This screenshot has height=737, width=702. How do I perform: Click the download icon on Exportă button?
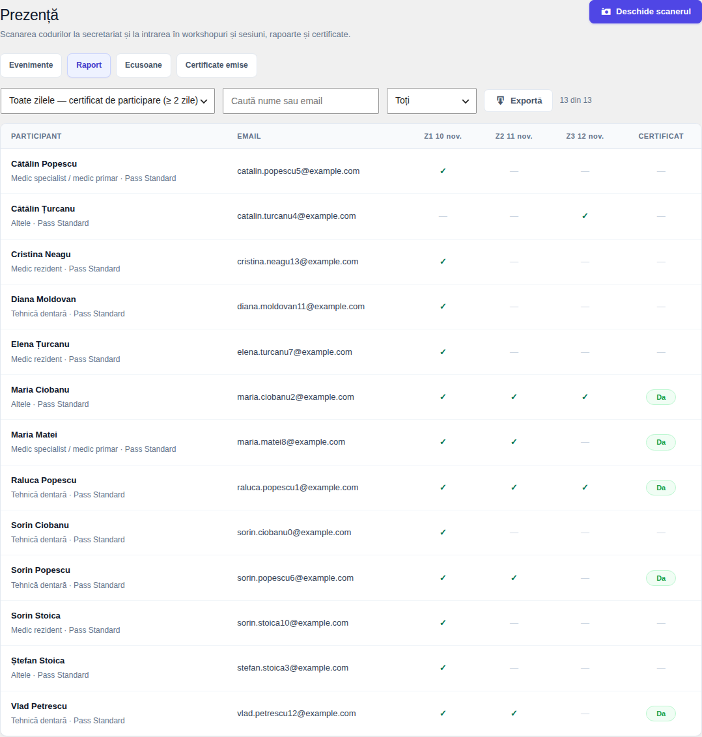500,100
